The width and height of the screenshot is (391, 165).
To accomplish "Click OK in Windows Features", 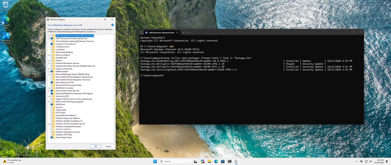I will (x=96, y=146).
